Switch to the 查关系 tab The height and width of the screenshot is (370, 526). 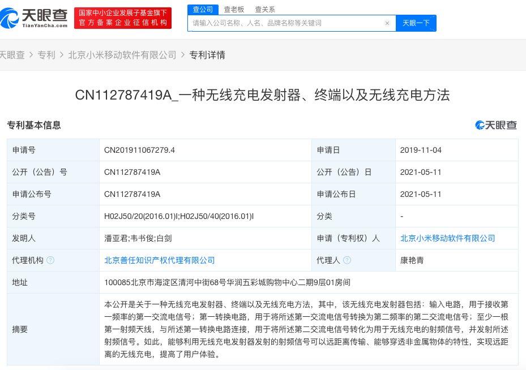(x=265, y=10)
